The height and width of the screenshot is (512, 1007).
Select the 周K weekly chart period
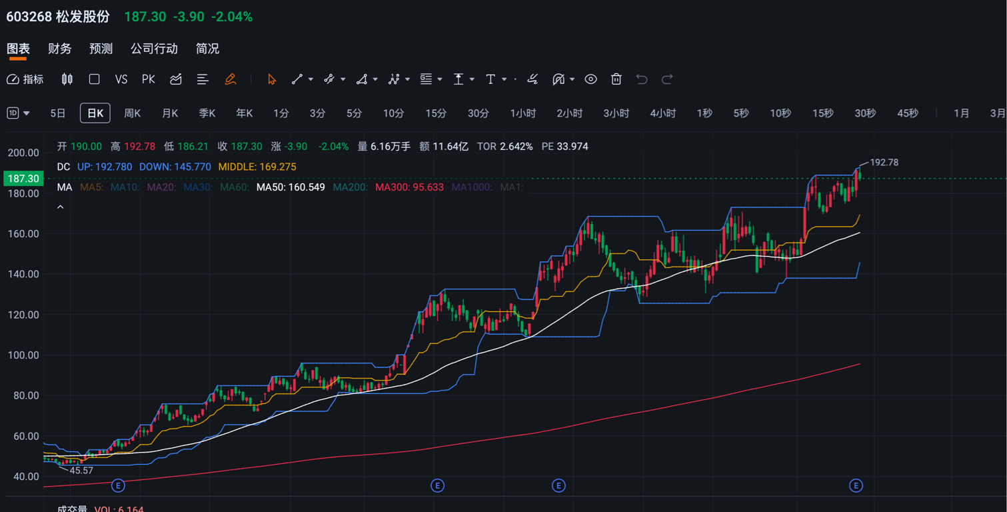point(133,113)
